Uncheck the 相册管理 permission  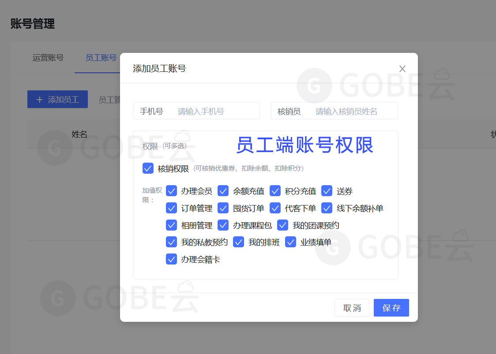[171, 225]
